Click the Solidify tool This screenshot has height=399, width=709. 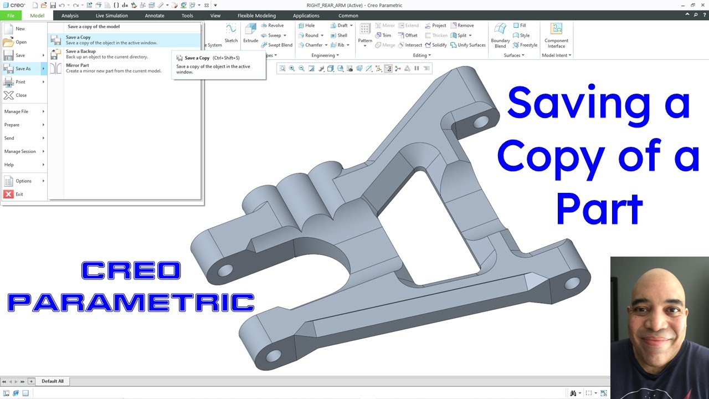coord(435,45)
